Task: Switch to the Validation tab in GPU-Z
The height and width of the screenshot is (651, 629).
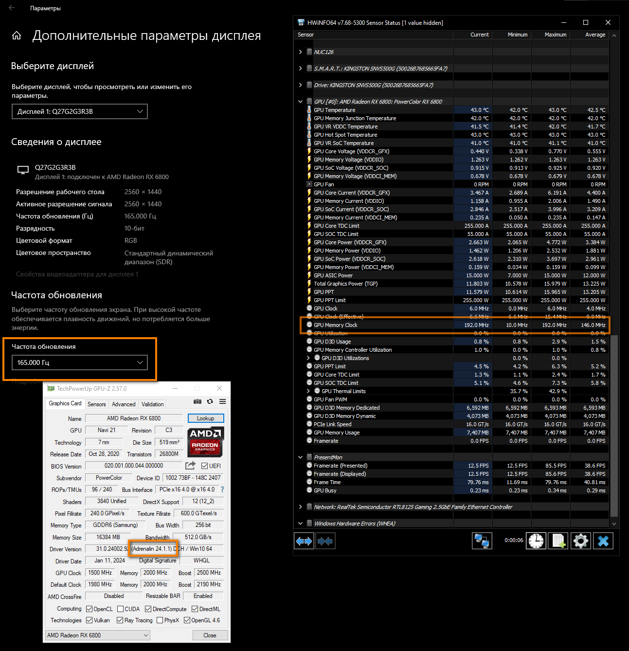Action: [152, 404]
